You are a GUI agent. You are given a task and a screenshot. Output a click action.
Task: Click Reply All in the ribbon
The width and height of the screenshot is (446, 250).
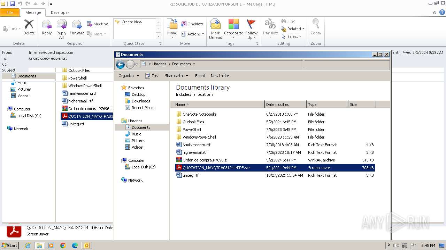pos(61,29)
